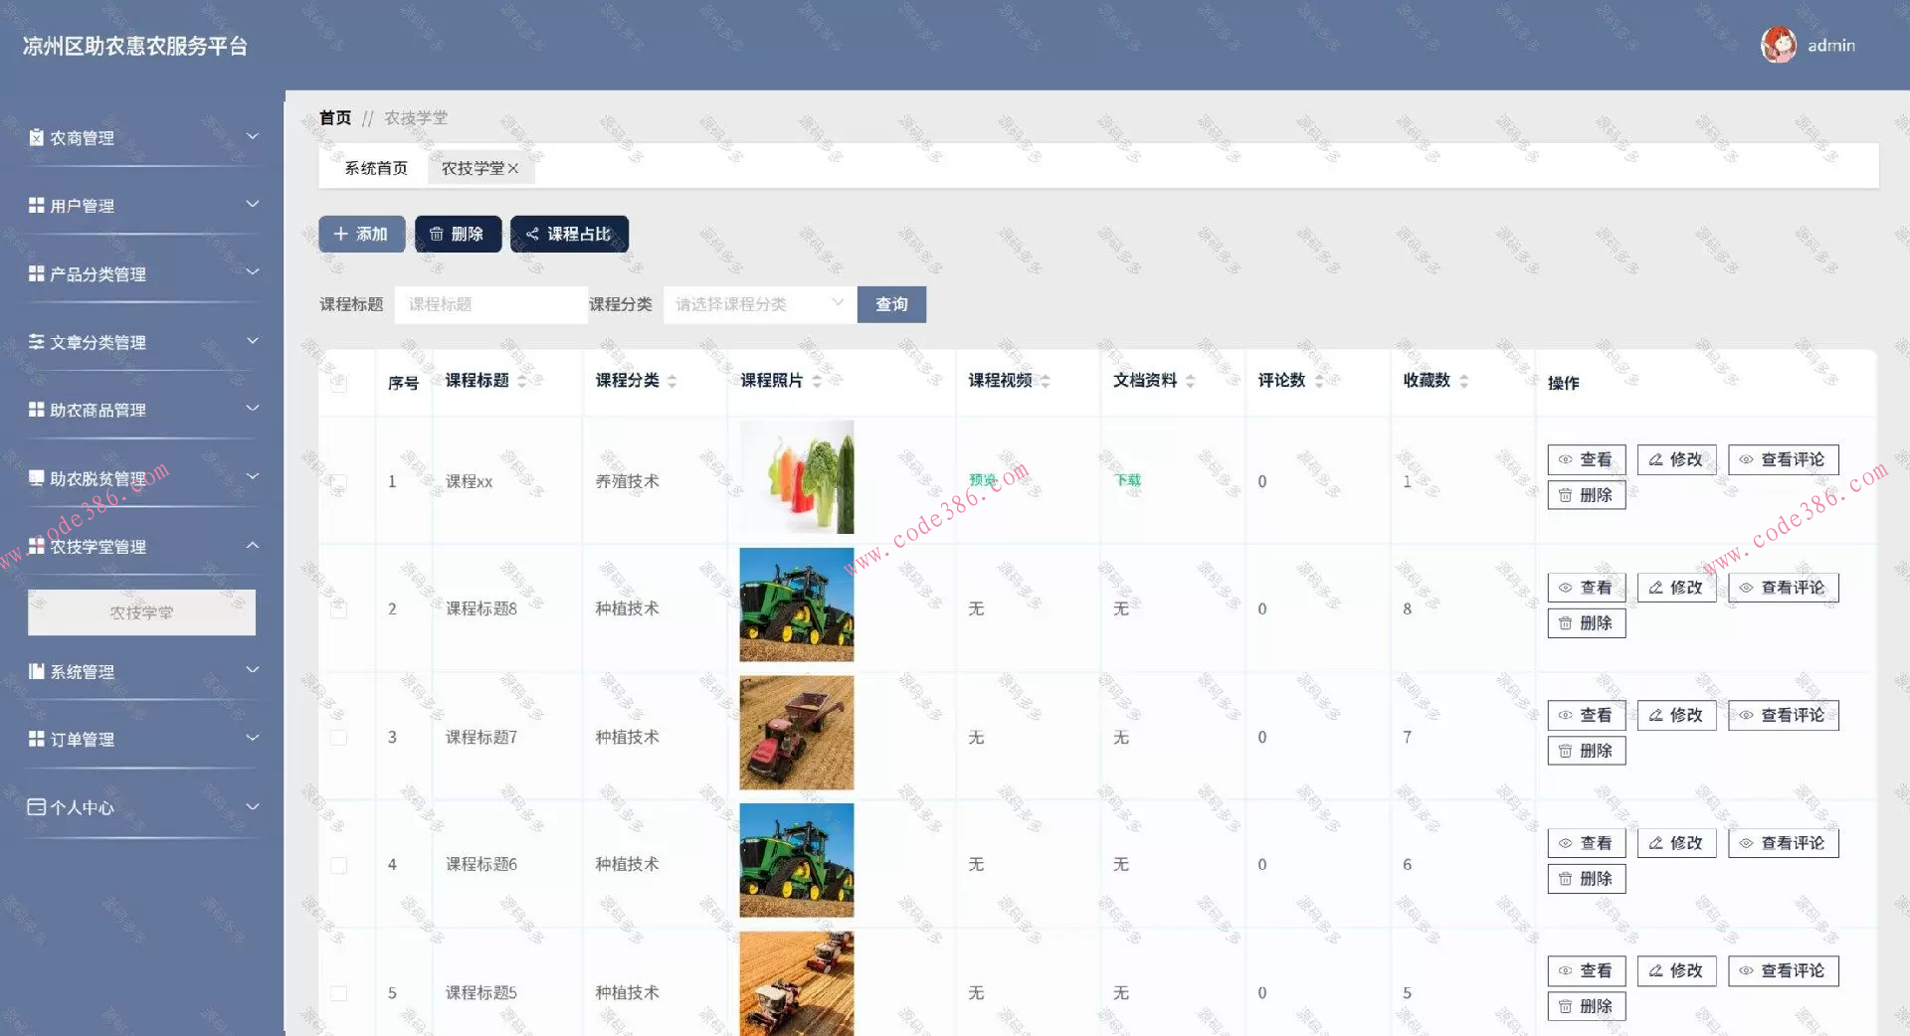
Task: Tick the checkbox for 课程标题8
Action: coord(339,609)
